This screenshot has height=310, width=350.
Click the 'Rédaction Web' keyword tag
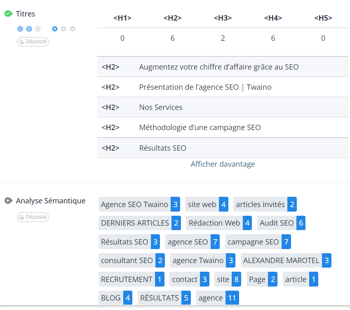219,223
